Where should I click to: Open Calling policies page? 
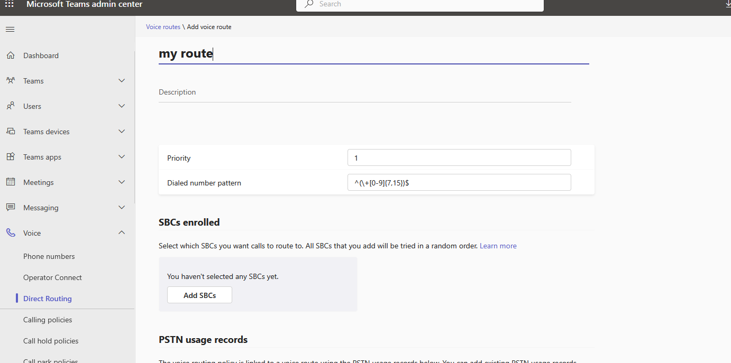(48, 320)
